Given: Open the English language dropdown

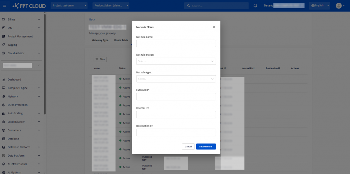Looking at the screenshot, I should pos(319,5).
